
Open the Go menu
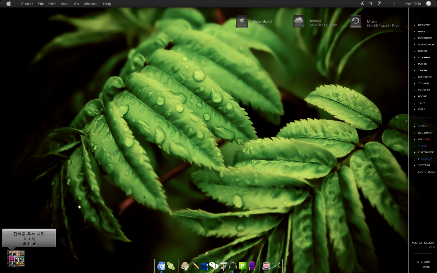(x=76, y=4)
